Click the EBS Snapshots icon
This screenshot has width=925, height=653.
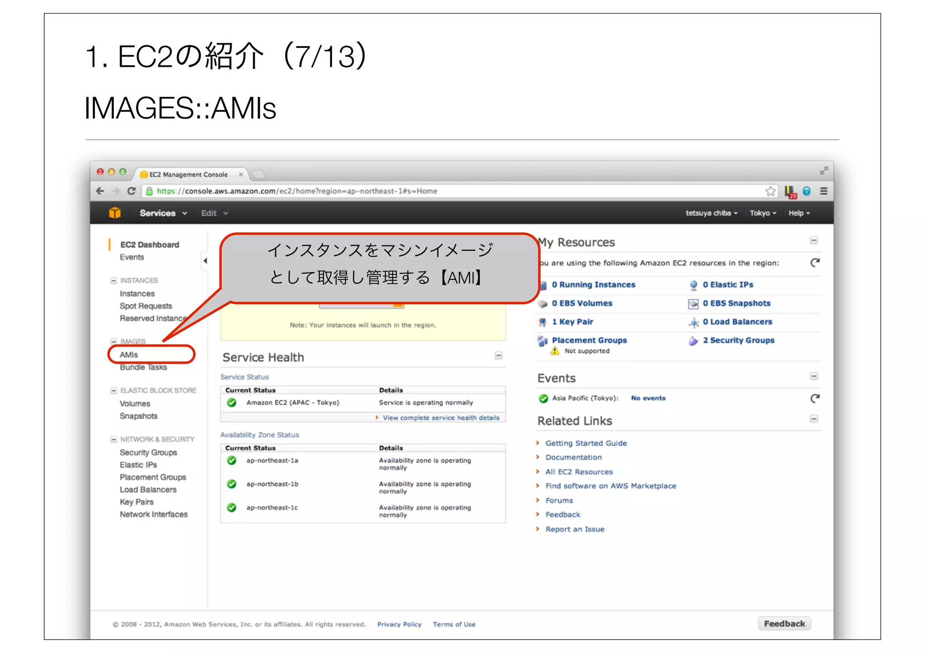(x=693, y=304)
